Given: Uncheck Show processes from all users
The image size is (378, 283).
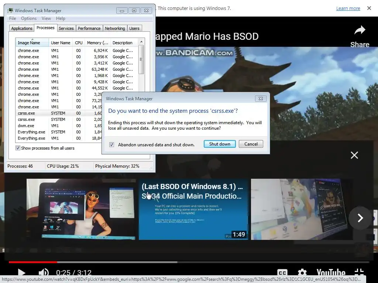Looking at the screenshot, I should pyautogui.click(x=18, y=148).
